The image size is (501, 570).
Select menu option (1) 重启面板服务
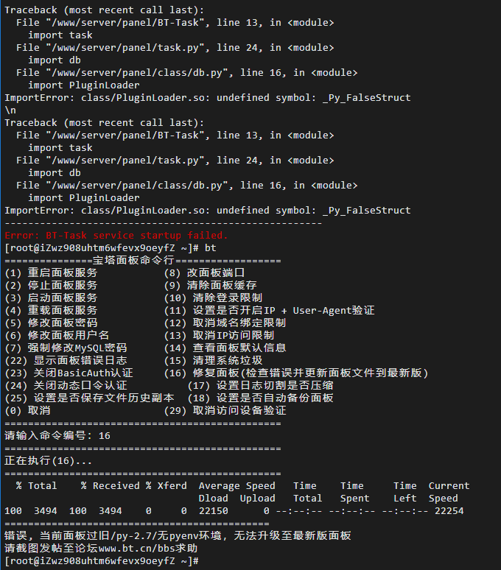coord(52,273)
